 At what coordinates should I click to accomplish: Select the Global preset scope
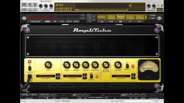coord(47,22)
